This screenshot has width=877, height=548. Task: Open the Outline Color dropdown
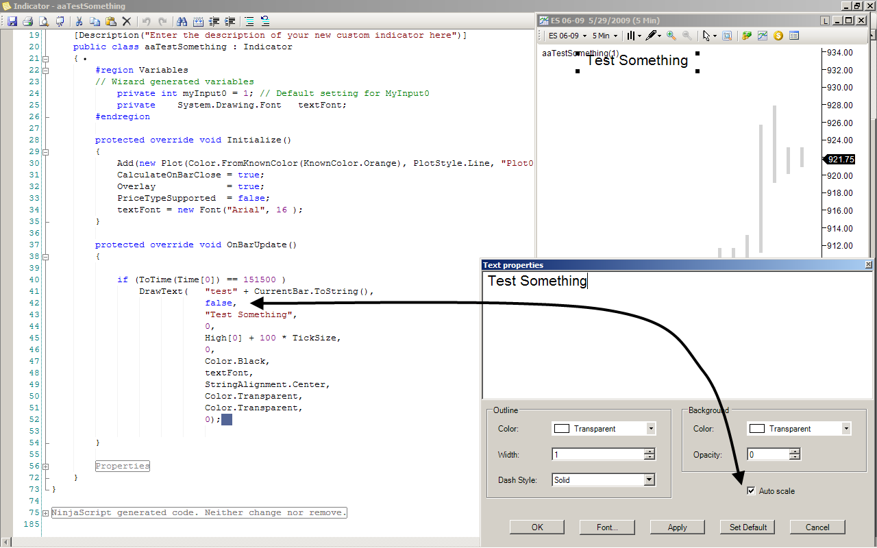650,429
